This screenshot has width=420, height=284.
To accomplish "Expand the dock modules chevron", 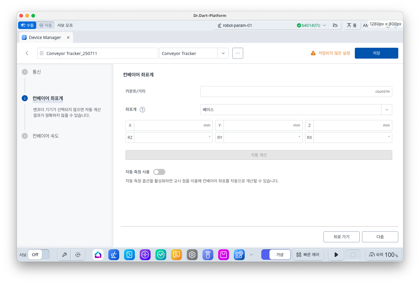I will 251,255.
